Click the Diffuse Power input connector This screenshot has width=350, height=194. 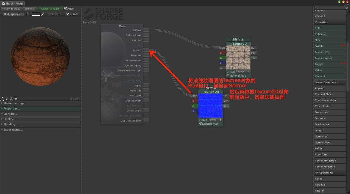[x=146, y=35]
